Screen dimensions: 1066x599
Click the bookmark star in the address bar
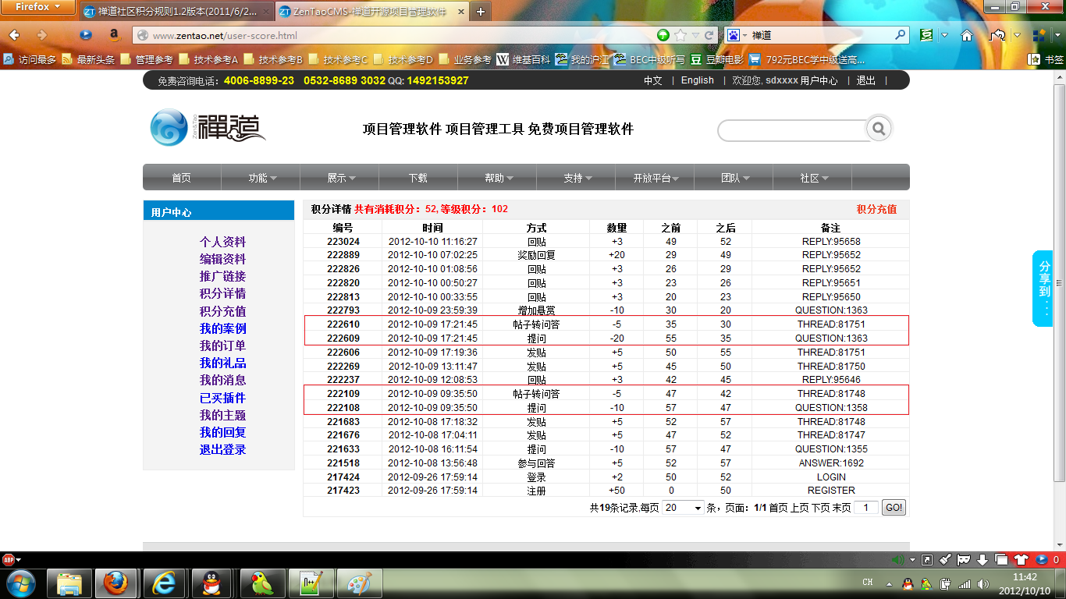click(x=680, y=35)
